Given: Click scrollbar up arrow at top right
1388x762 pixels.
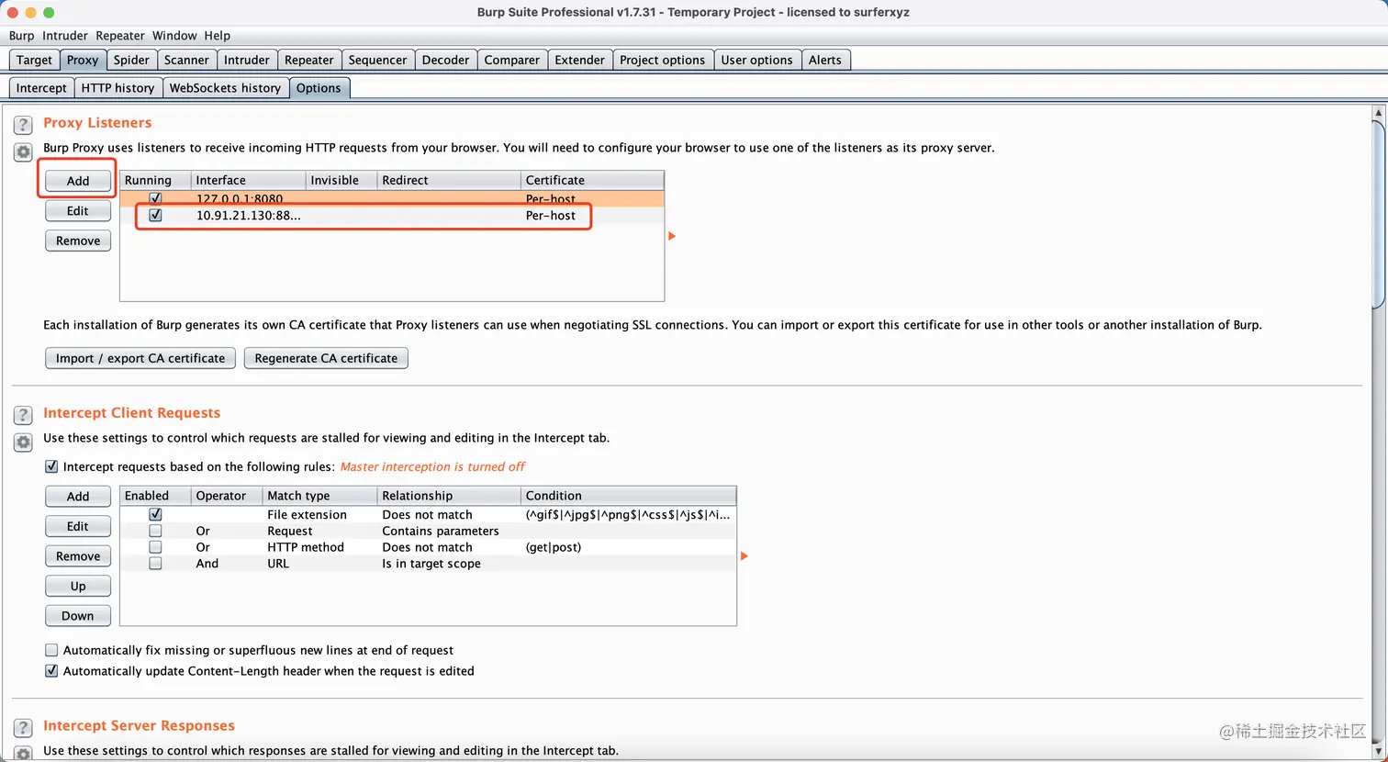Looking at the screenshot, I should (x=1379, y=113).
